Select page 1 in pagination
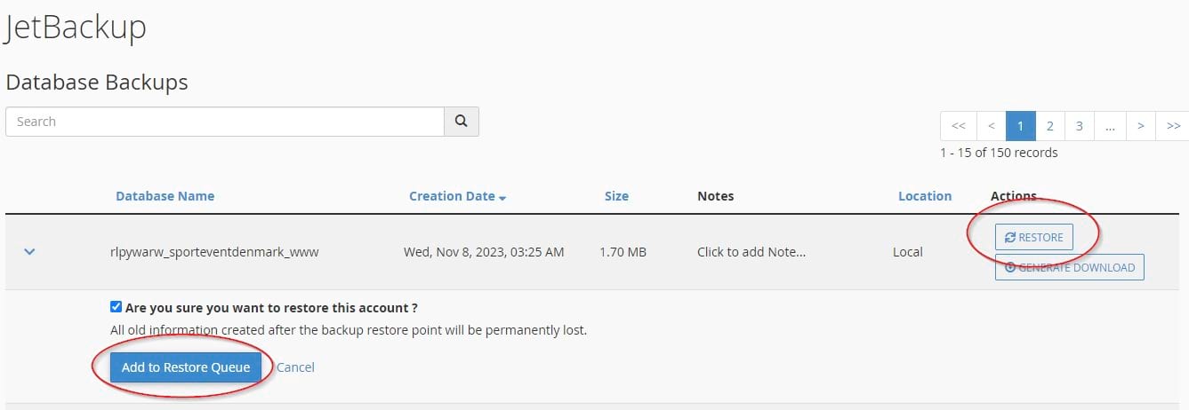Screen dimensions: 1189x410 click(x=1020, y=126)
